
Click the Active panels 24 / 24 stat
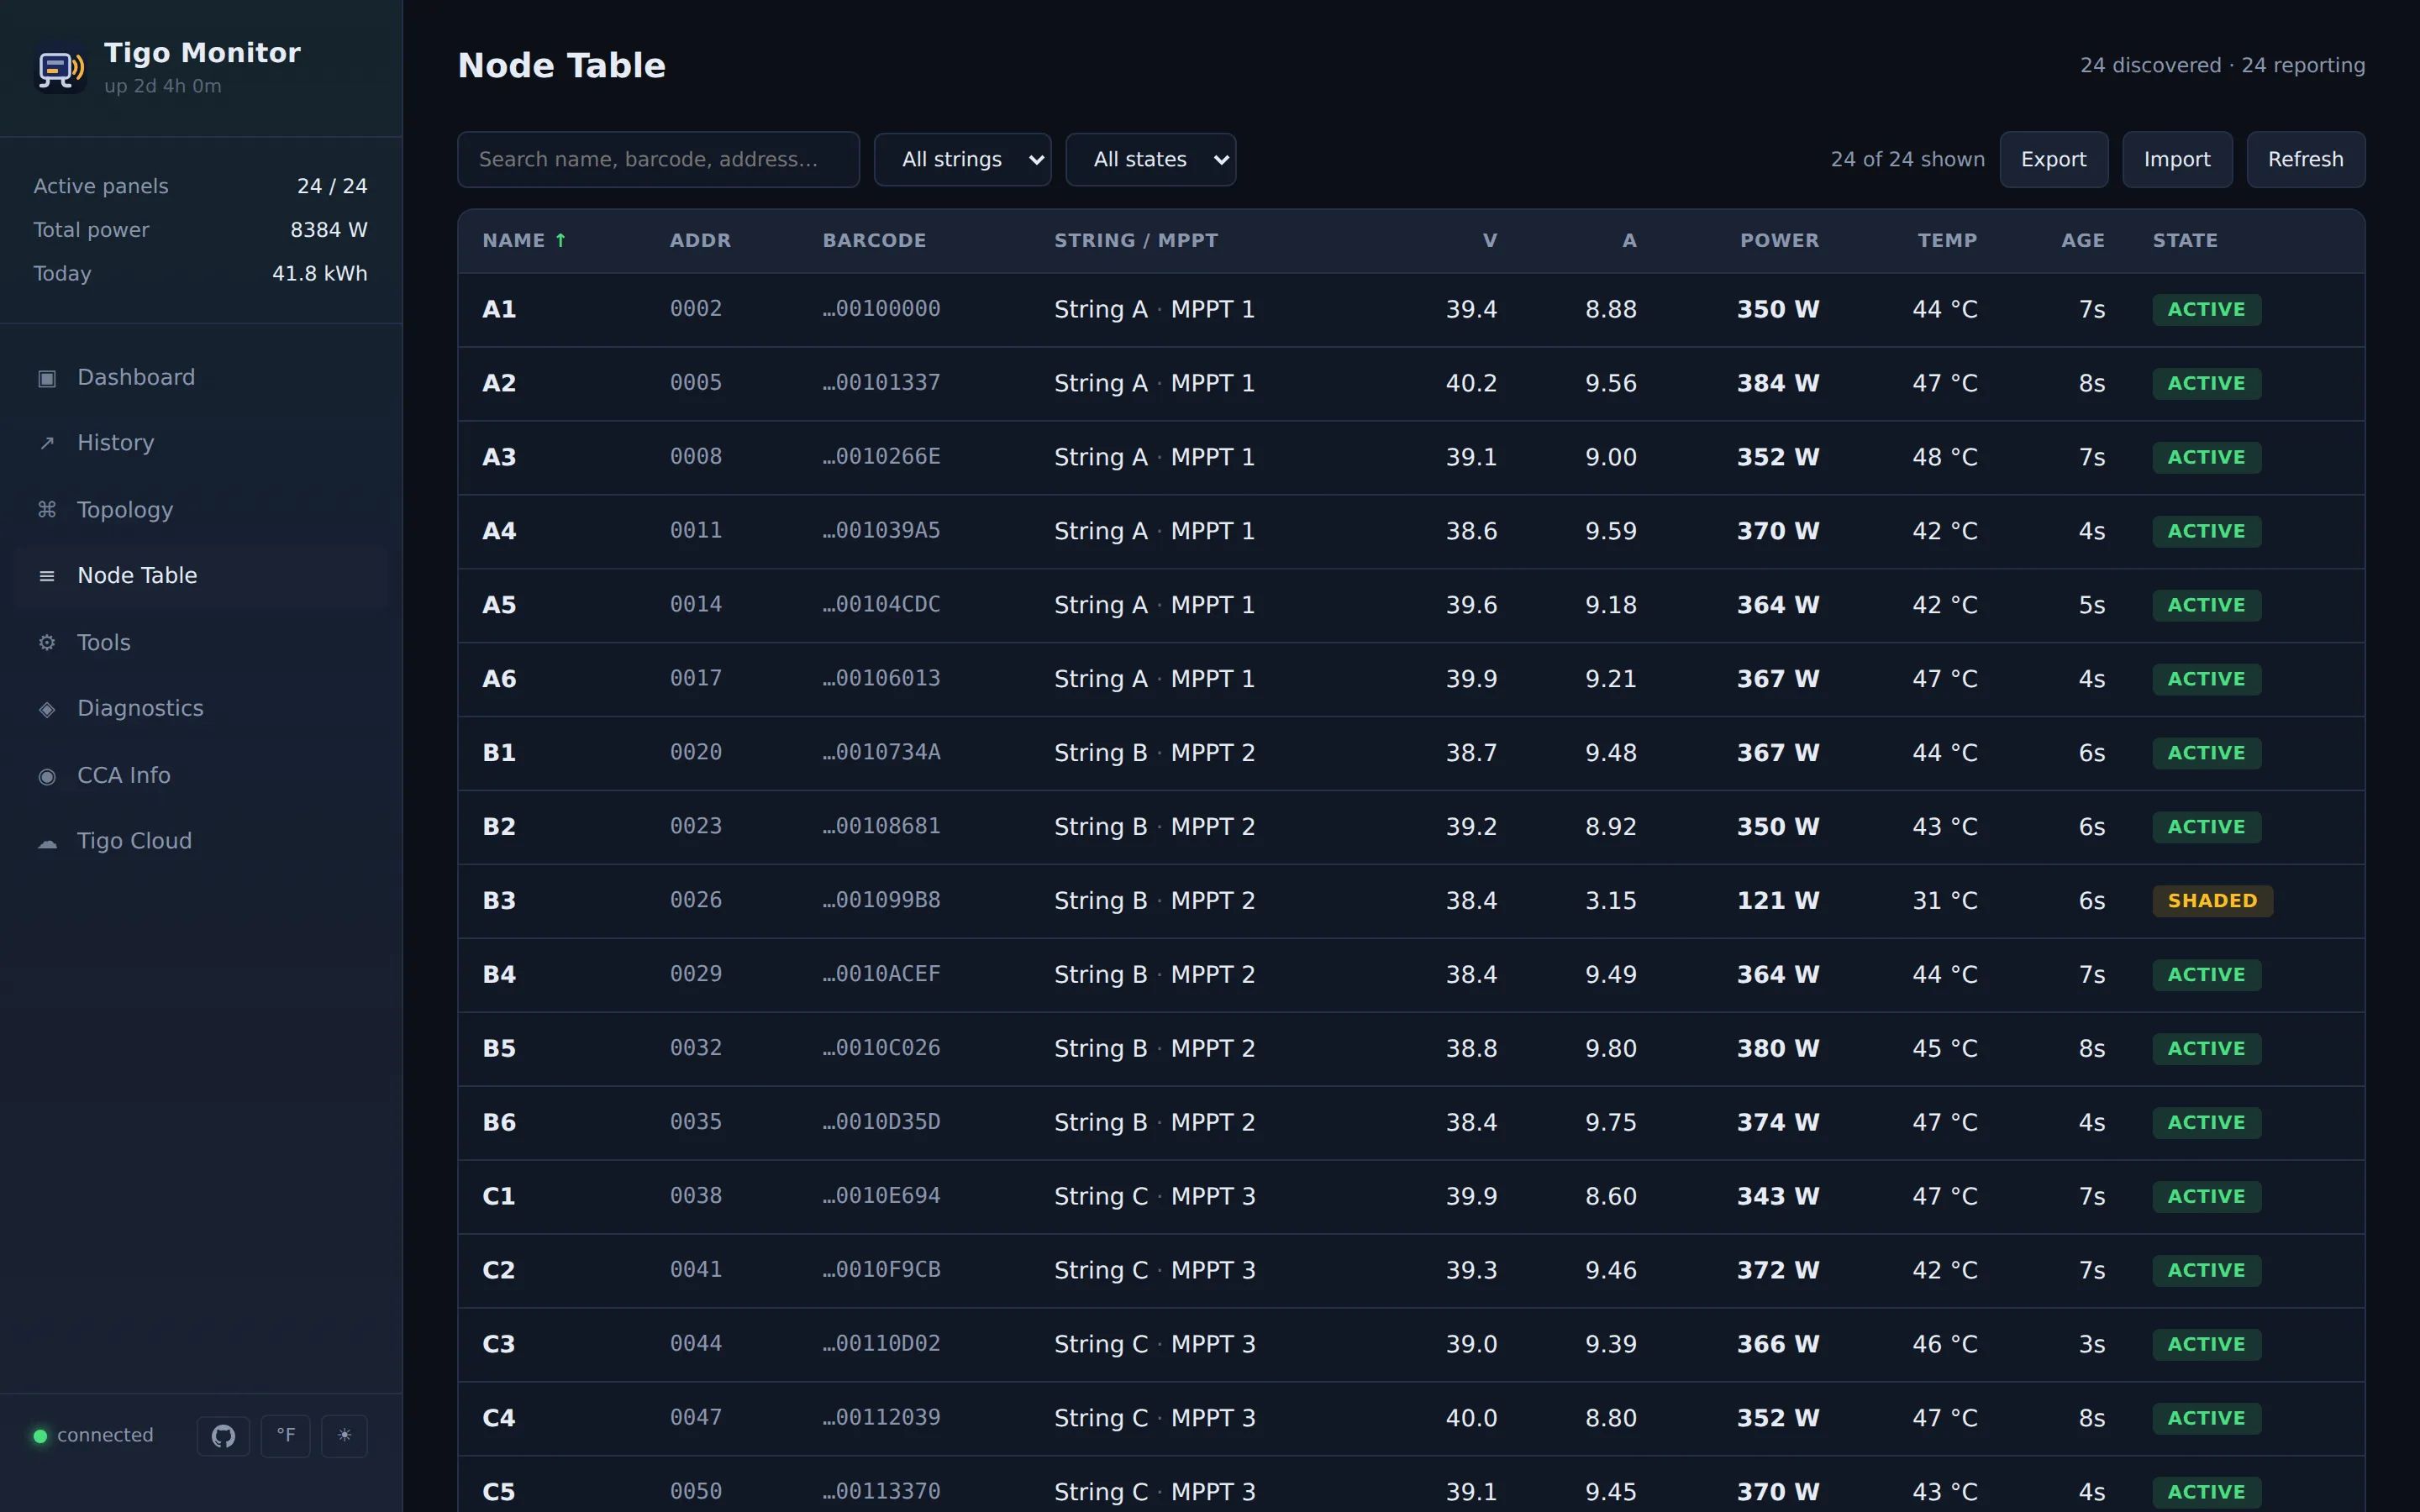click(x=200, y=186)
